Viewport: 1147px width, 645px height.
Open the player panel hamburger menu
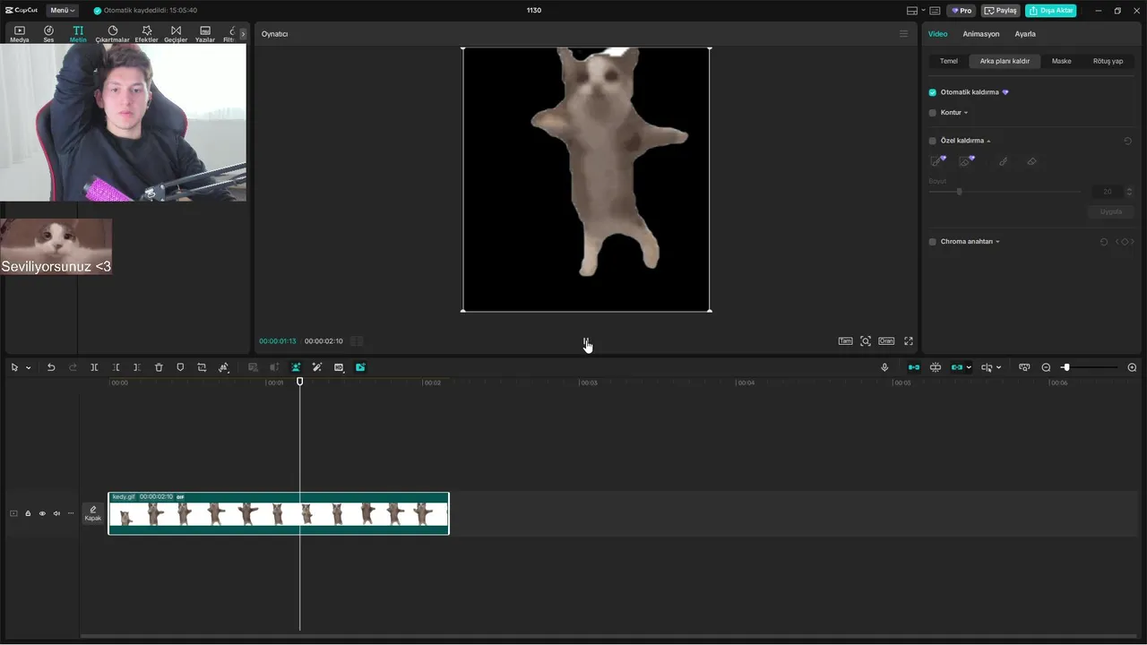point(903,34)
